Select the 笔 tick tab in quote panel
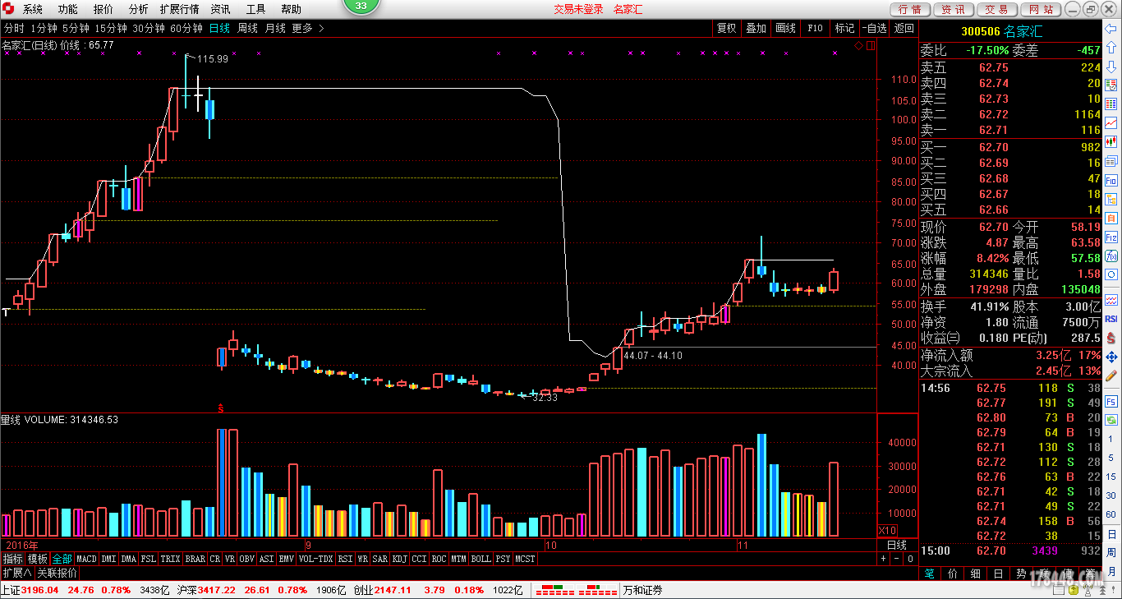 click(929, 573)
